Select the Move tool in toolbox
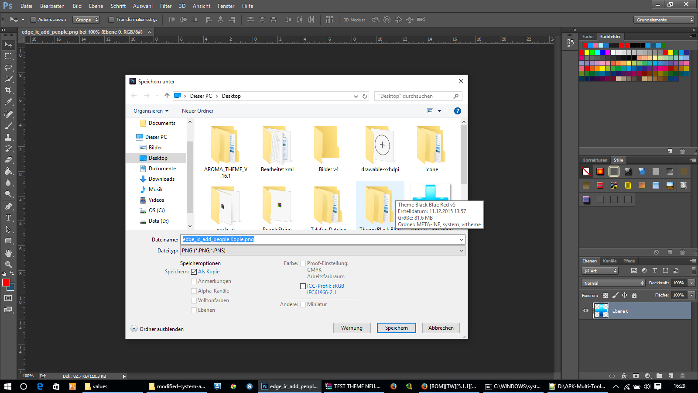Image resolution: width=698 pixels, height=393 pixels. coord(8,45)
